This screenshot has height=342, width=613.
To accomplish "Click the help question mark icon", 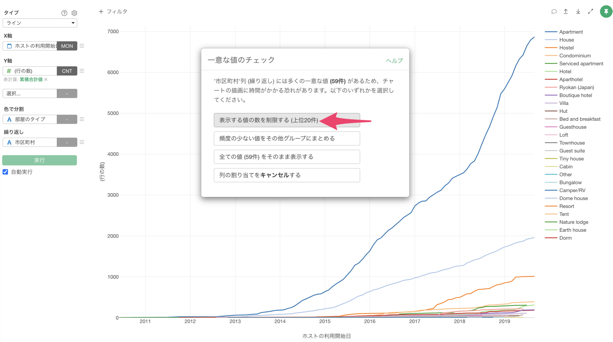I will [64, 13].
